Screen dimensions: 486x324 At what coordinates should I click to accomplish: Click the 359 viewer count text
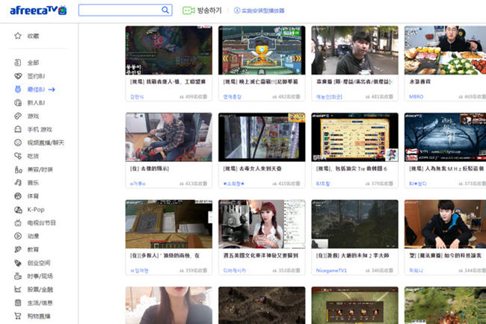click(194, 271)
